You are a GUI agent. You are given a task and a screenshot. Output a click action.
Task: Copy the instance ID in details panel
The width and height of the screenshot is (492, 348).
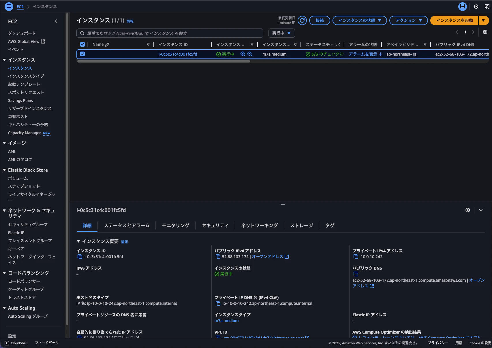pos(80,257)
